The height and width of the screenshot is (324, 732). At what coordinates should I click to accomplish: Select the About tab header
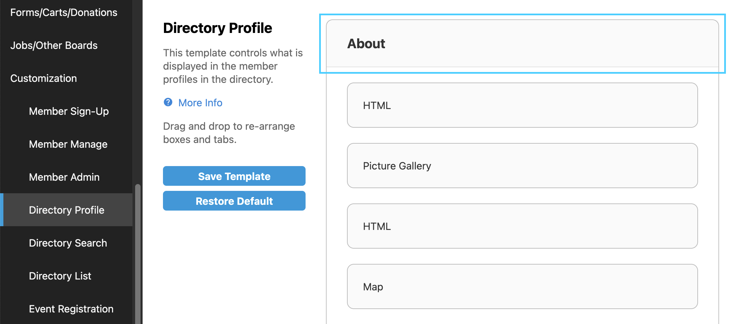366,44
